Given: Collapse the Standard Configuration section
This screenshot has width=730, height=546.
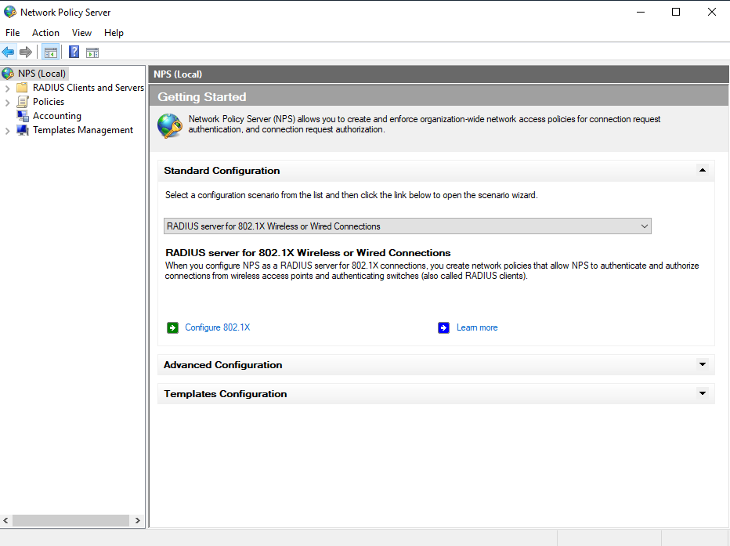Looking at the screenshot, I should (x=703, y=170).
